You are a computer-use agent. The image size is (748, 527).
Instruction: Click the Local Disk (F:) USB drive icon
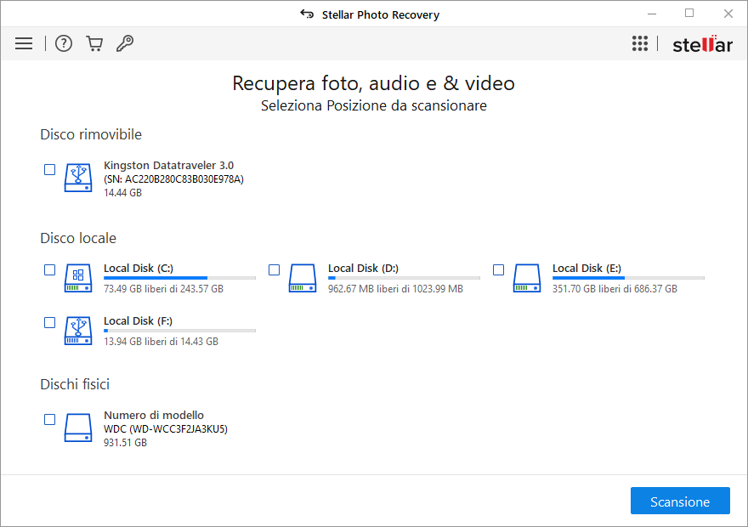(78, 331)
